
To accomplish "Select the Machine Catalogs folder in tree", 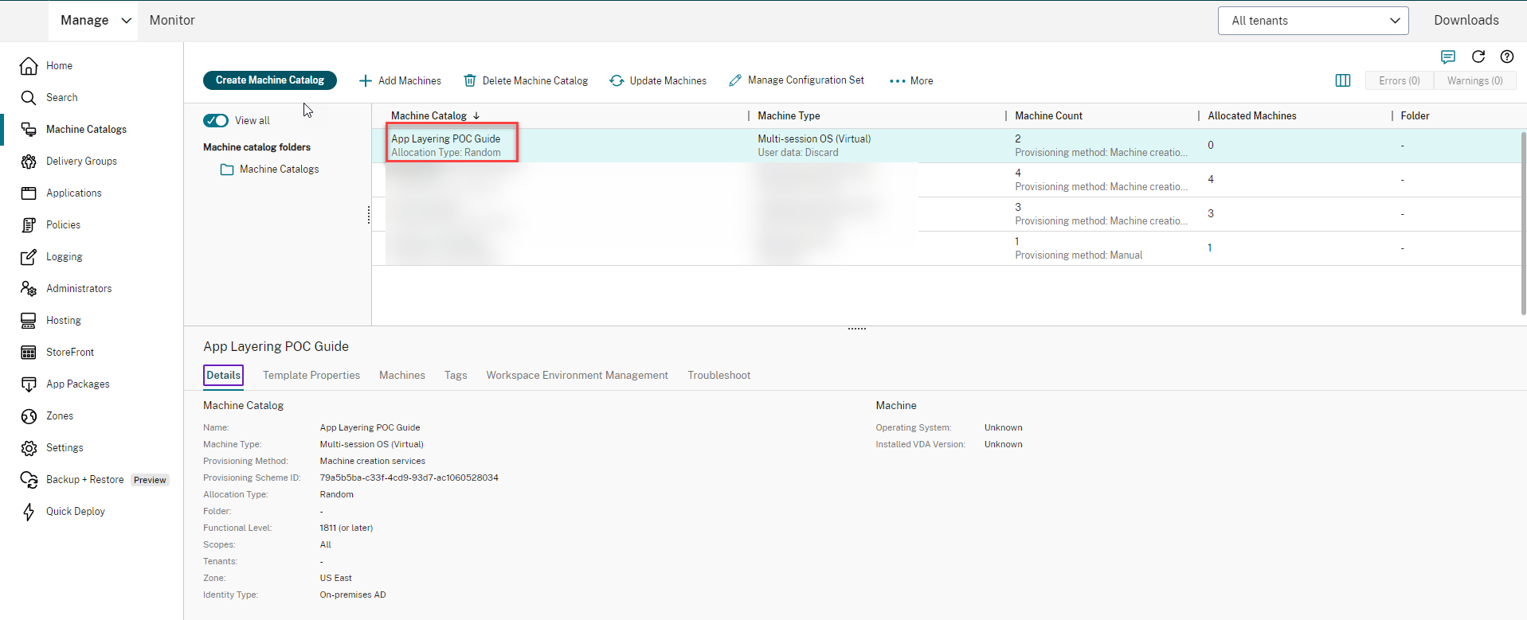I will pyautogui.click(x=279, y=169).
